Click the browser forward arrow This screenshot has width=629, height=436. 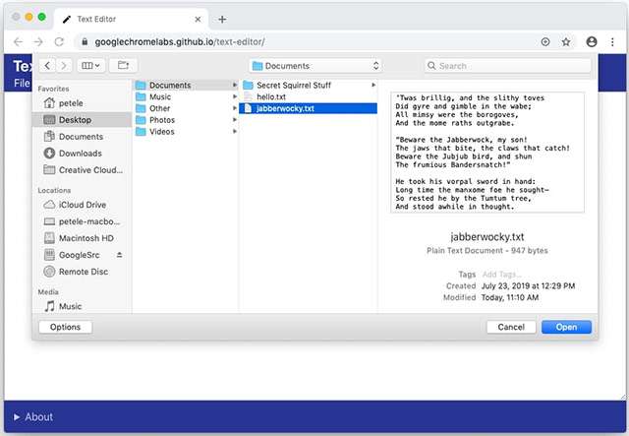coord(38,41)
